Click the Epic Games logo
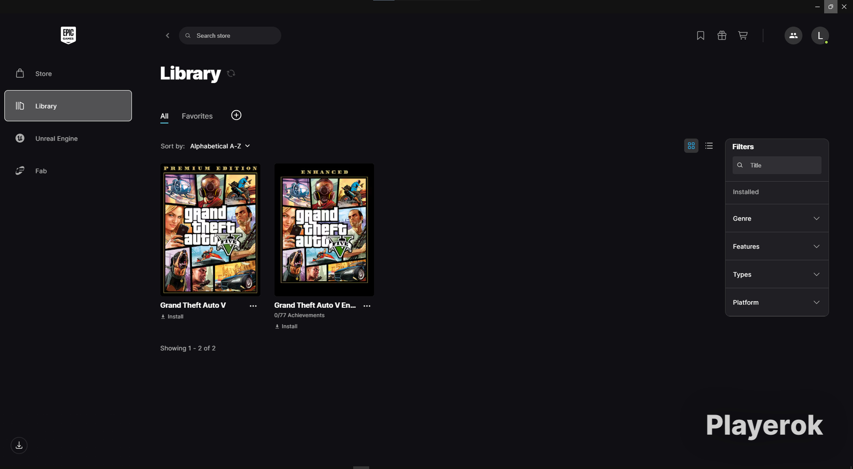 [68, 35]
